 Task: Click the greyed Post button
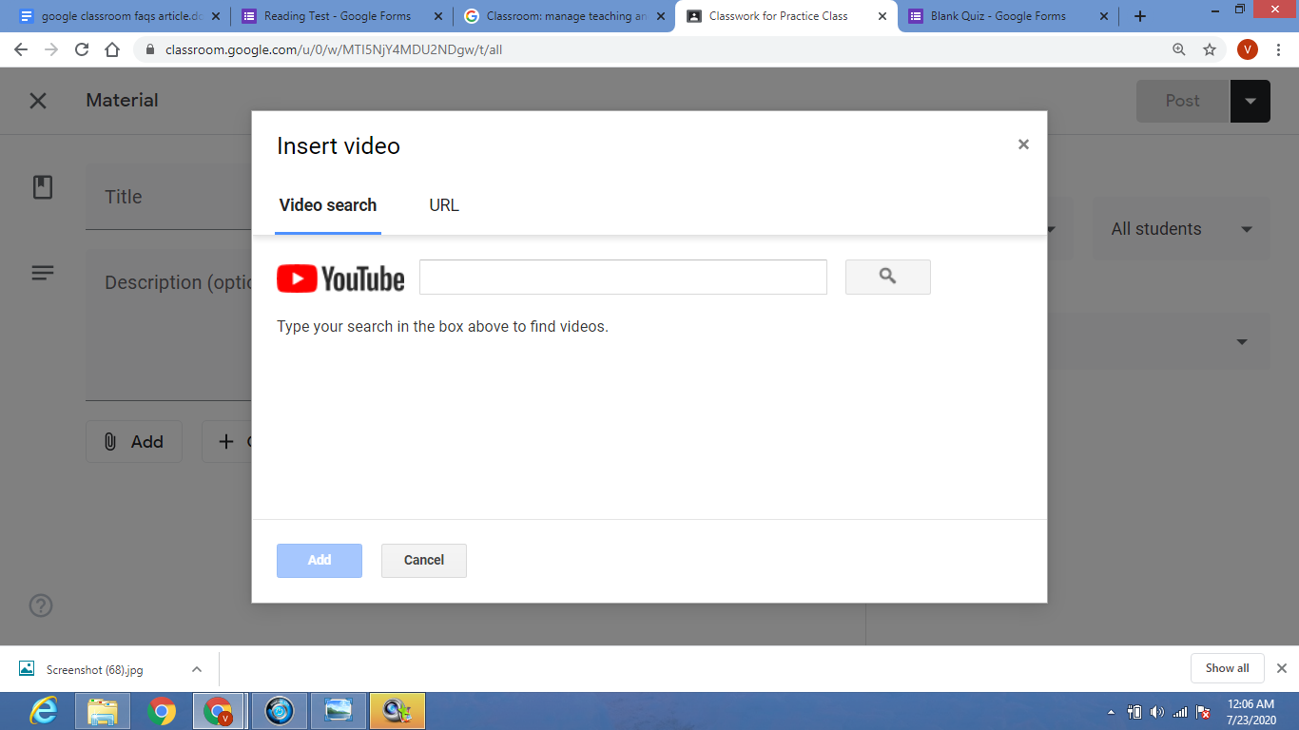pos(1183,101)
